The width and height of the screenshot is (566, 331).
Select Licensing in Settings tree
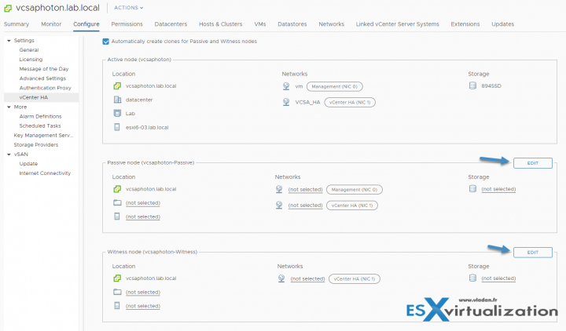(31, 60)
